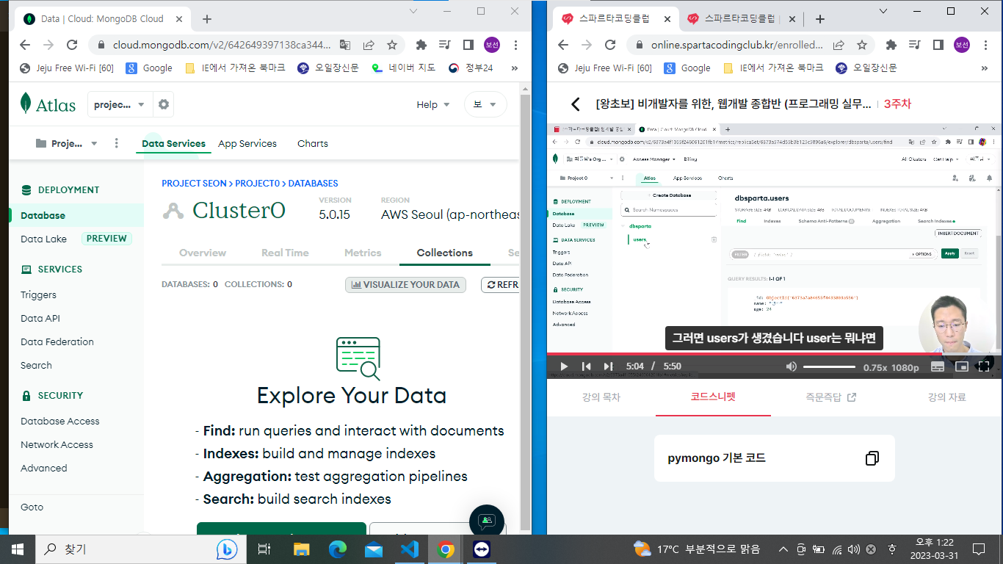Screen dimensions: 1003x564
Task: Play the lecture video
Action: [x=564, y=366]
